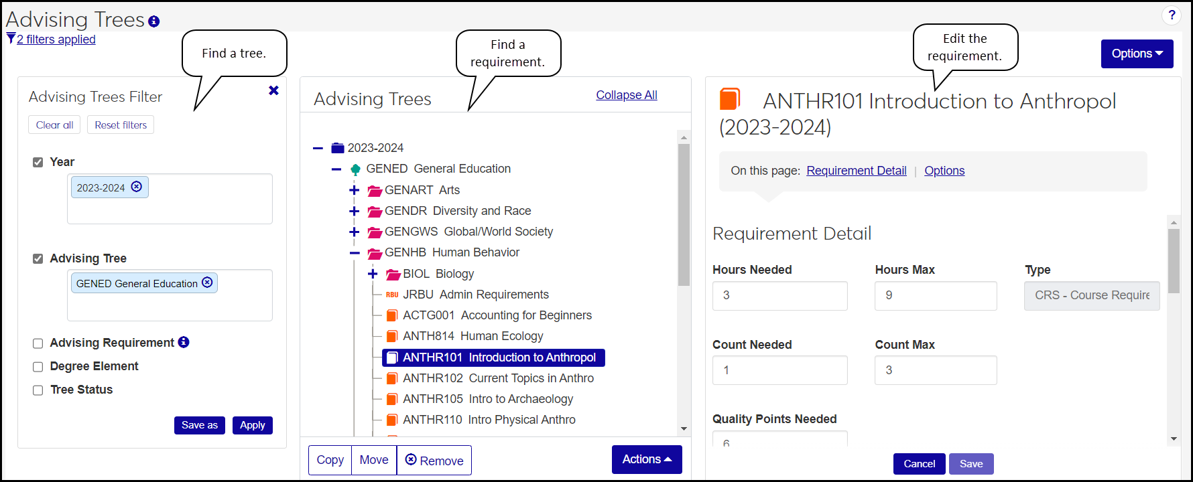The height and width of the screenshot is (482, 1193).
Task: Collapse the GENHB Human Behavior folder
Action: pos(355,253)
